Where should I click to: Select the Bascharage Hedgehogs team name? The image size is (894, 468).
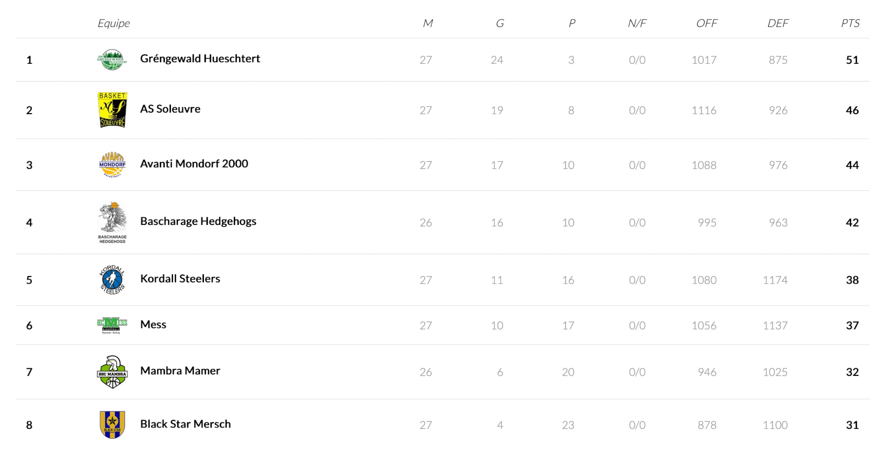pyautogui.click(x=198, y=221)
